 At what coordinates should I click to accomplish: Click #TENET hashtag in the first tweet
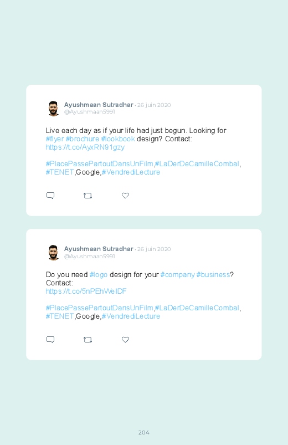click(60, 172)
